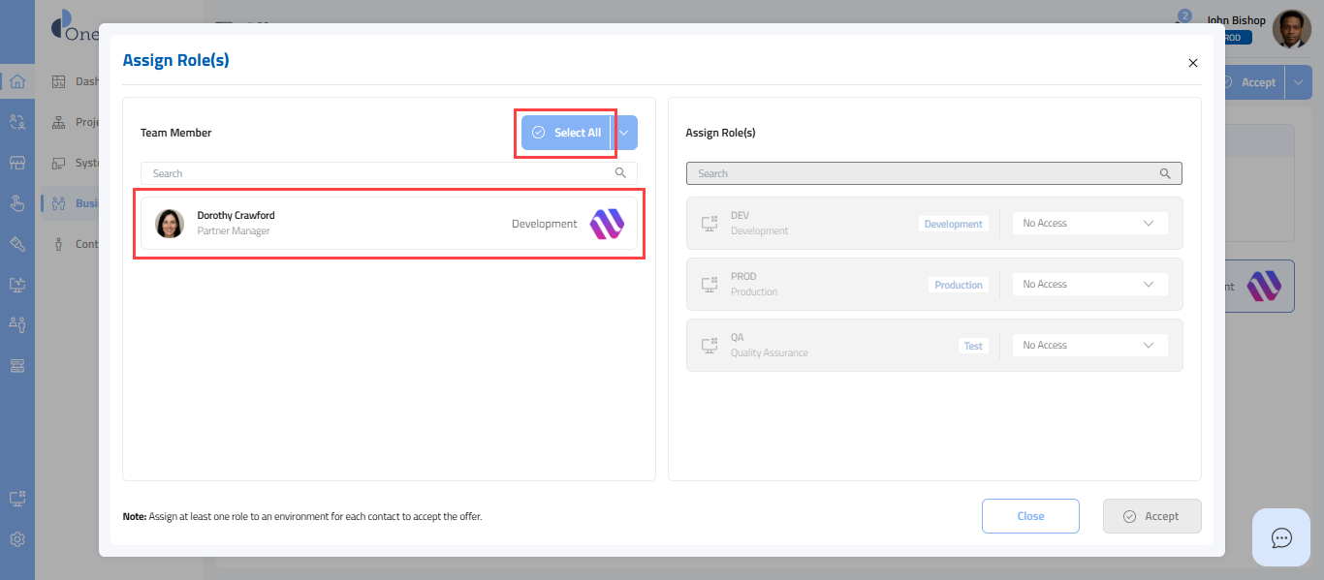
Task: Open DEV environment role dropdown
Action: pos(1089,224)
